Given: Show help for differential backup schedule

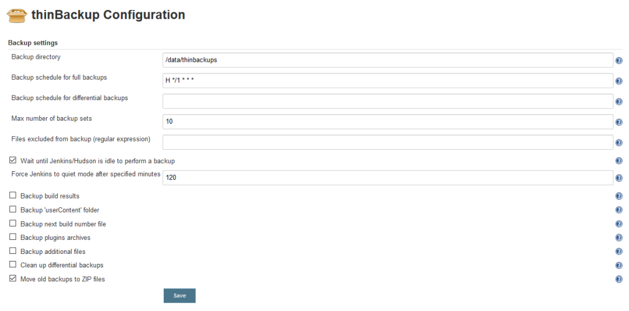Looking at the screenshot, I should (x=619, y=102).
